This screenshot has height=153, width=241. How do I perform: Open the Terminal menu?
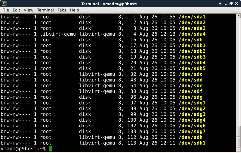[45, 10]
